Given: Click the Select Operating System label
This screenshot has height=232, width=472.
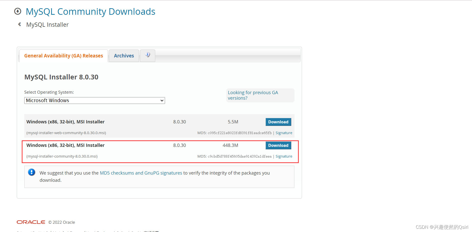Looking at the screenshot, I should pos(49,92).
